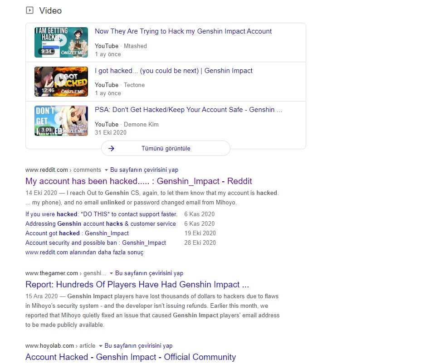Image resolution: width=425 pixels, height=364 pixels.
Task: Click 'Bu sayfanın çevirisini yap' for the hoyolab result
Action: click(138, 346)
